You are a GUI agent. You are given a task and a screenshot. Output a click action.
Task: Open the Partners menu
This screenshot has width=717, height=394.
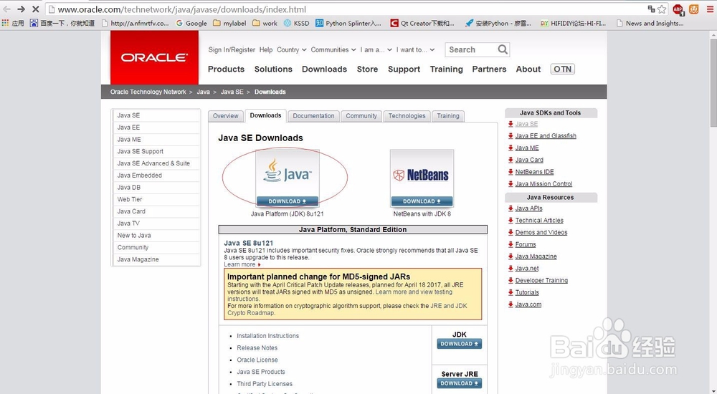coord(489,69)
